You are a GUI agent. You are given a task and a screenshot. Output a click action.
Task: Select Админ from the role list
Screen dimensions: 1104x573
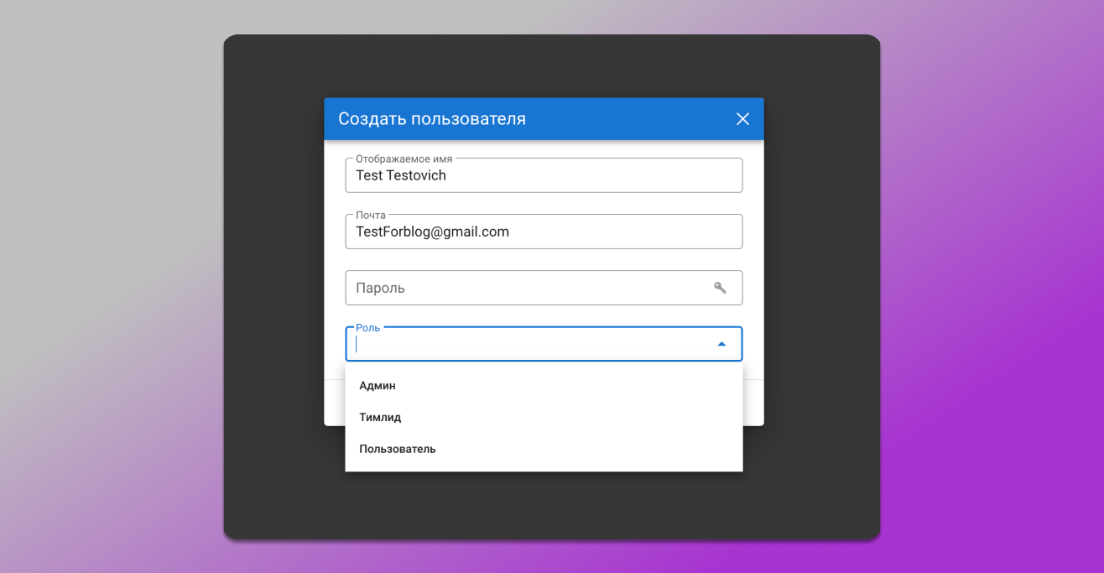pyautogui.click(x=378, y=386)
